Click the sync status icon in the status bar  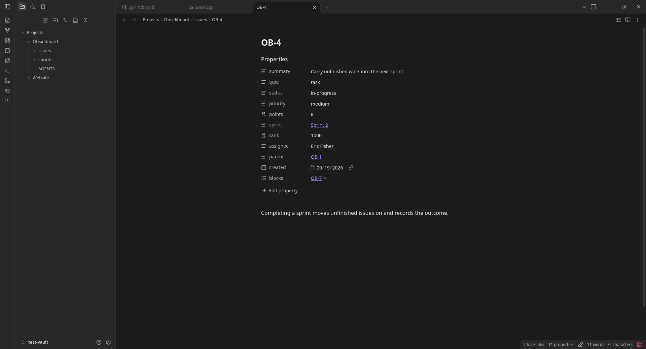point(639,345)
